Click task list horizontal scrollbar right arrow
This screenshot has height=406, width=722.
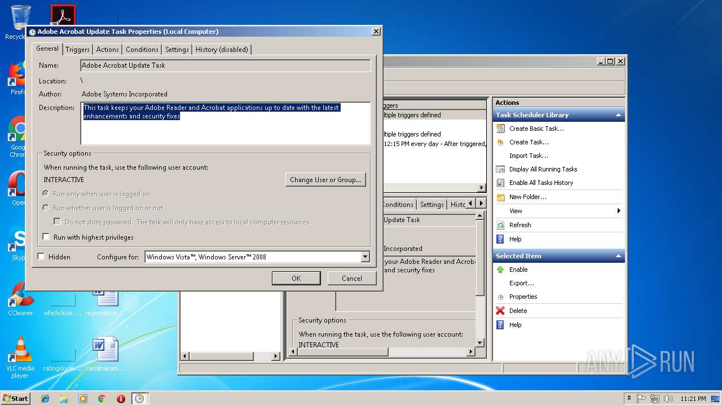pos(482,188)
